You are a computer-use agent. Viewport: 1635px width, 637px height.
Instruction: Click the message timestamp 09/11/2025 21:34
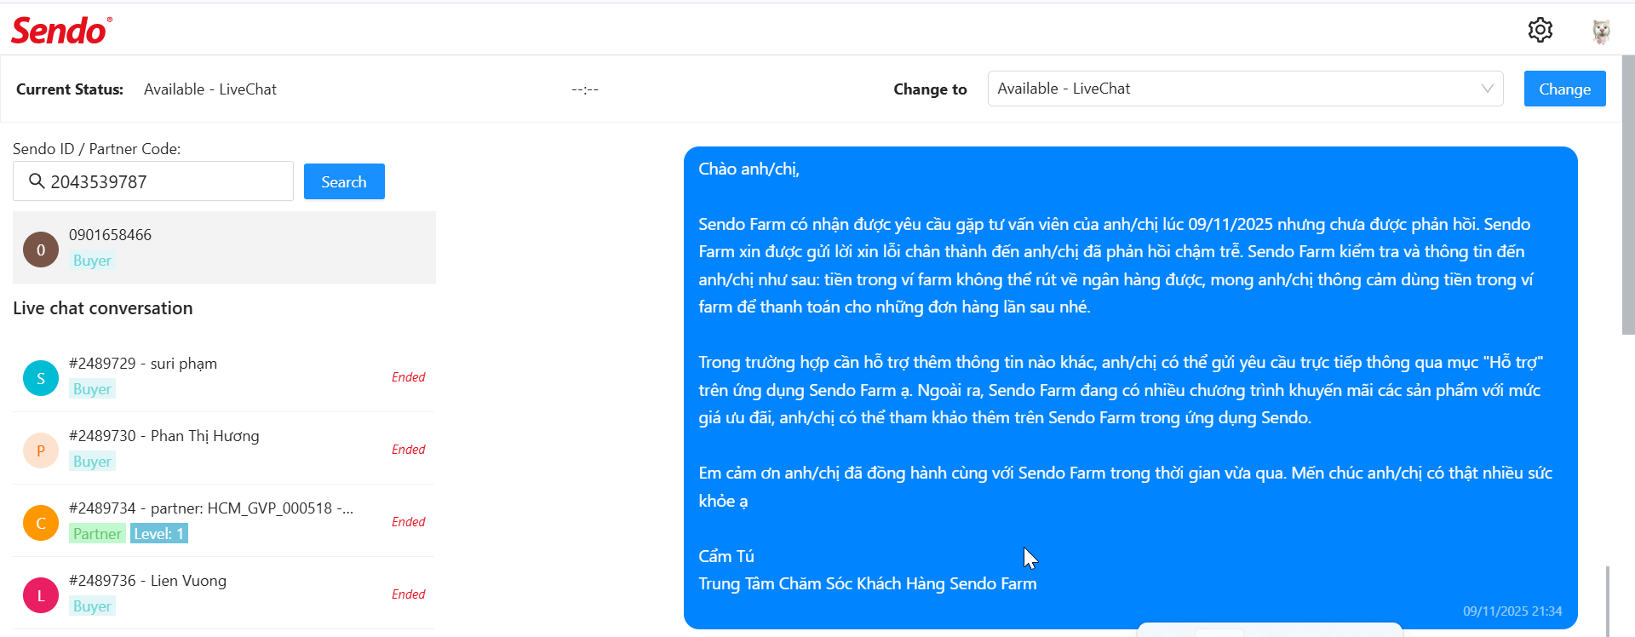coord(1512,611)
